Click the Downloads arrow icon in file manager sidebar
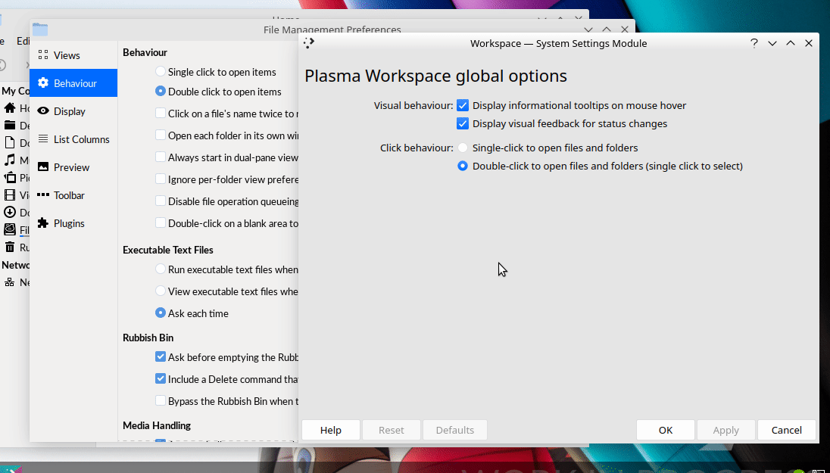 10,213
